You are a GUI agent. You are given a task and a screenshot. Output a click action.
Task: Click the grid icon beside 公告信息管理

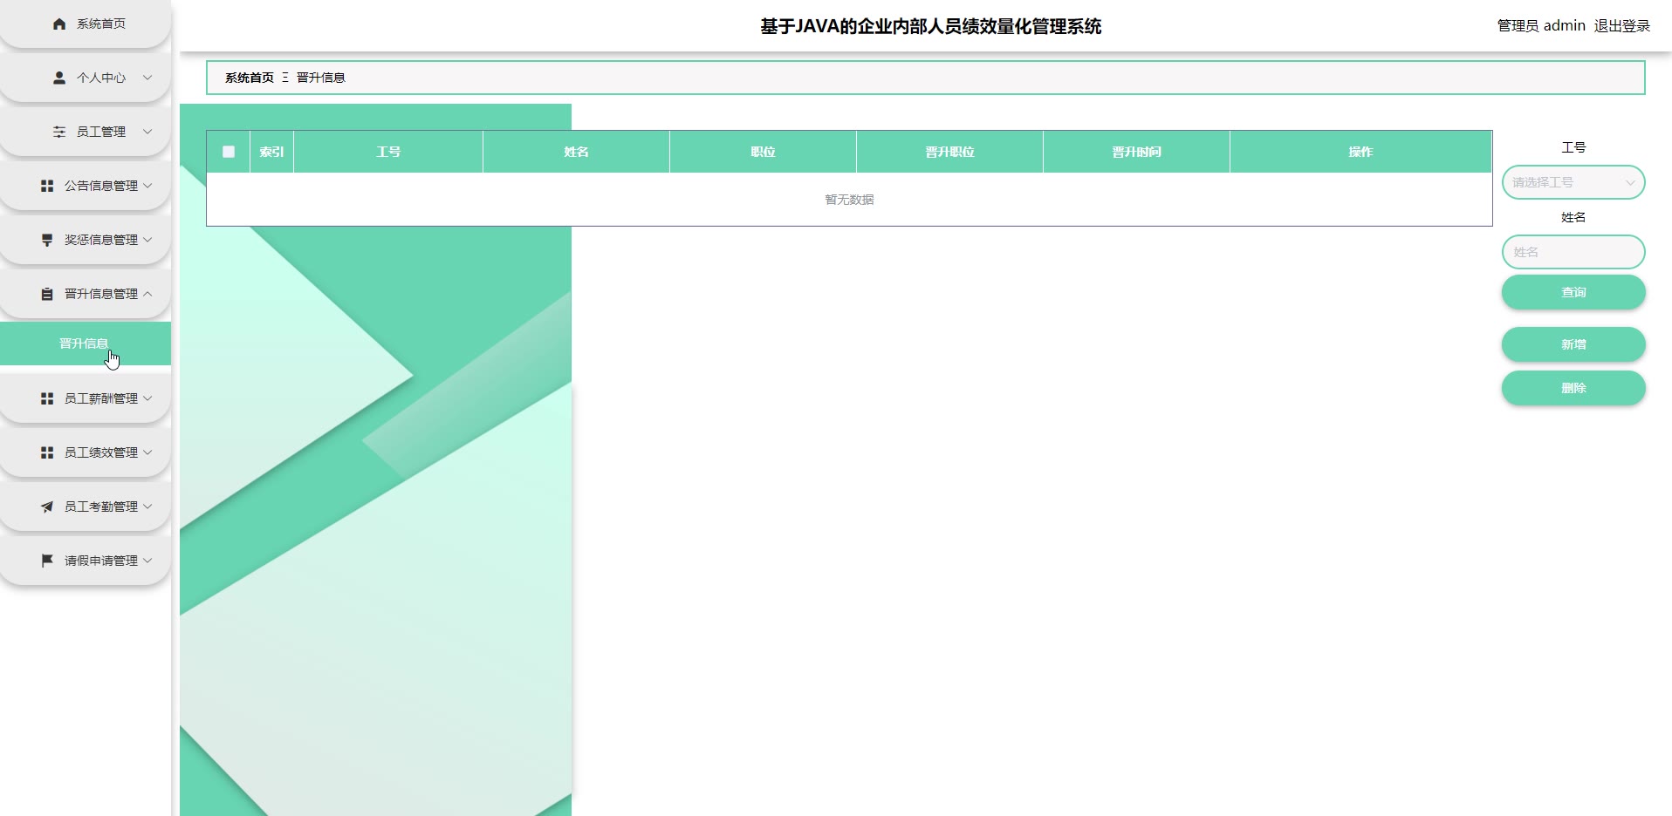pos(47,186)
